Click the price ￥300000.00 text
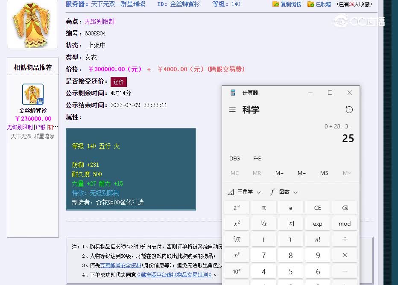The width and height of the screenshot is (398, 285). coord(115,69)
